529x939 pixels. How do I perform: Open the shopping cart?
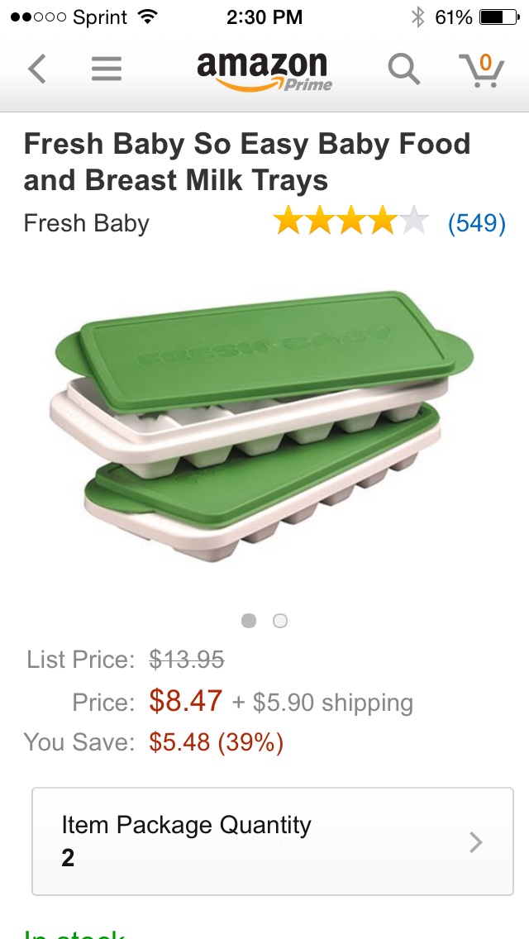click(x=482, y=70)
